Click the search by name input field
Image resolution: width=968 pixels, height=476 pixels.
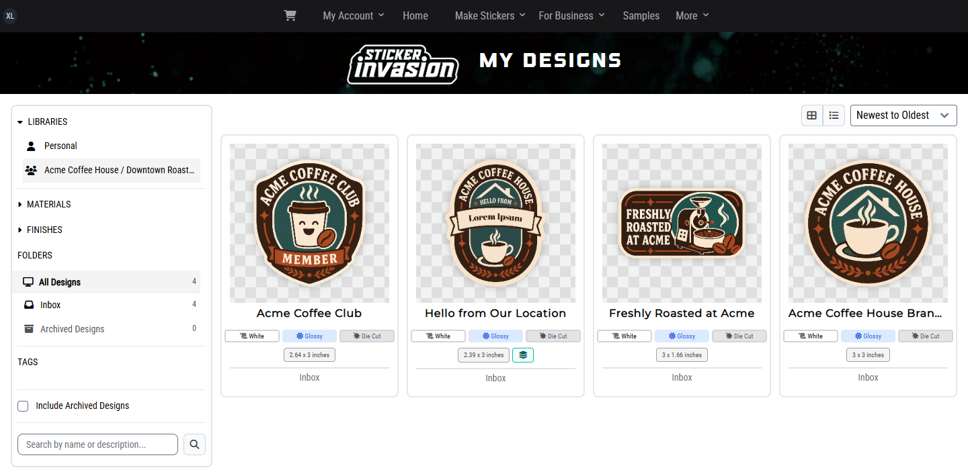coord(97,444)
